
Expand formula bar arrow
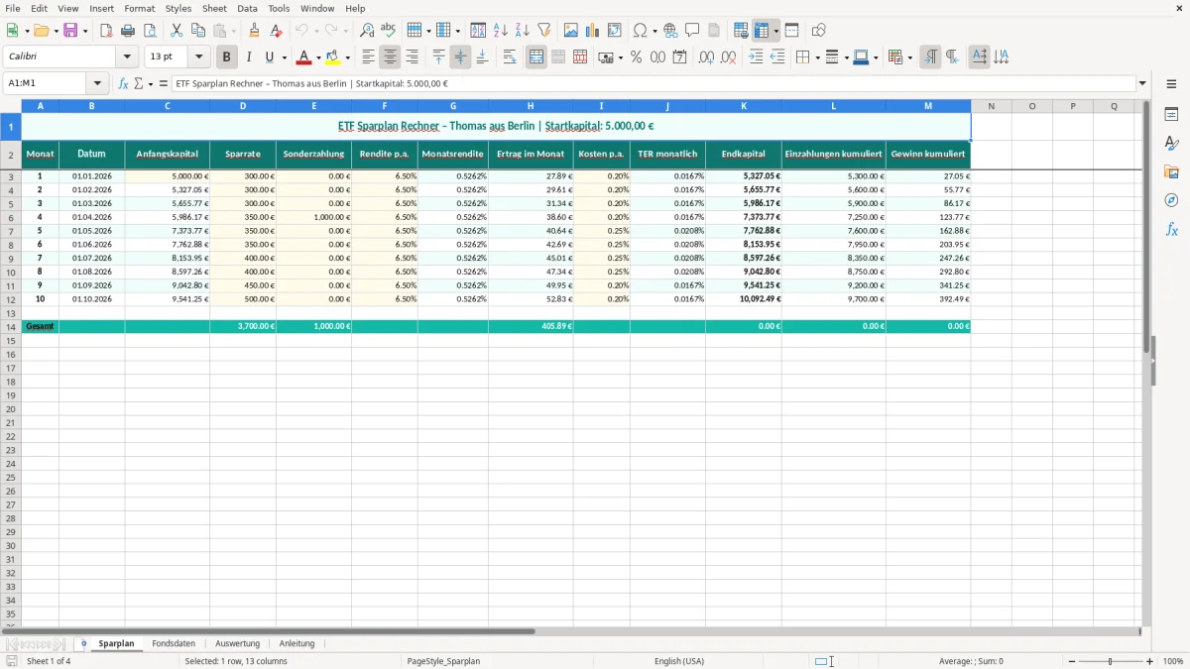click(x=1143, y=84)
